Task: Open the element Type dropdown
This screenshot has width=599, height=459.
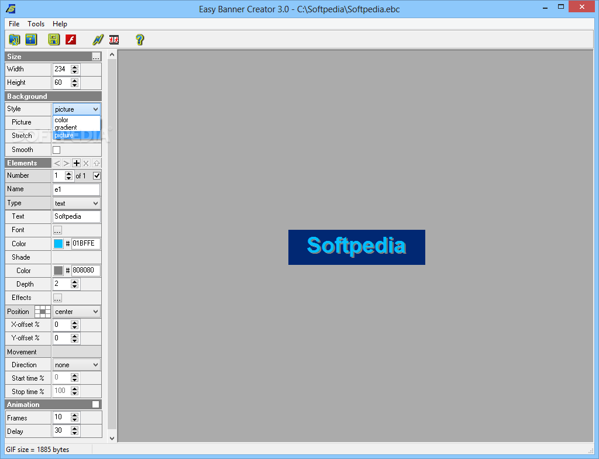Action: [77, 203]
